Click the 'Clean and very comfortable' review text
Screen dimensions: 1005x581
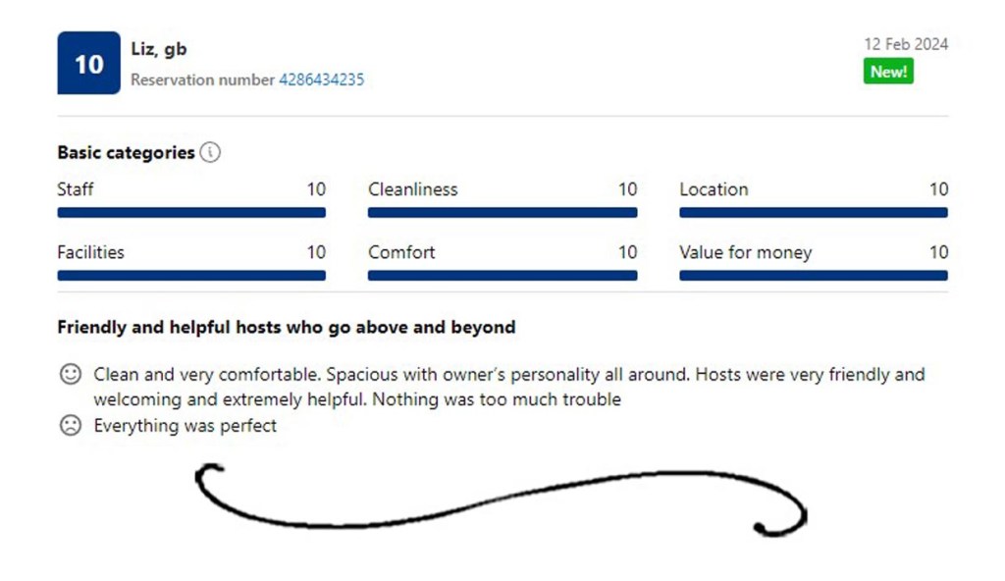tap(508, 387)
